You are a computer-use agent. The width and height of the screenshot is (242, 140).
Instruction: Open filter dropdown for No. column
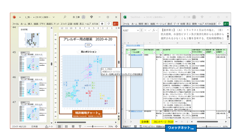[129, 52]
